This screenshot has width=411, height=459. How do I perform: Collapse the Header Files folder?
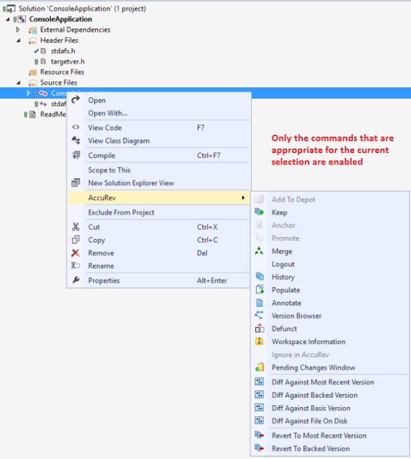pyautogui.click(x=18, y=40)
